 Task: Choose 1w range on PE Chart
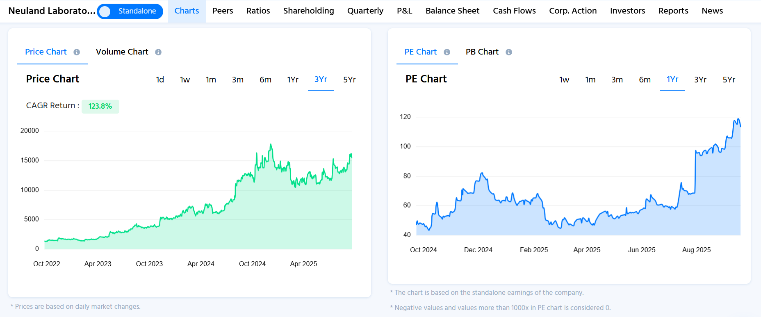[564, 80]
